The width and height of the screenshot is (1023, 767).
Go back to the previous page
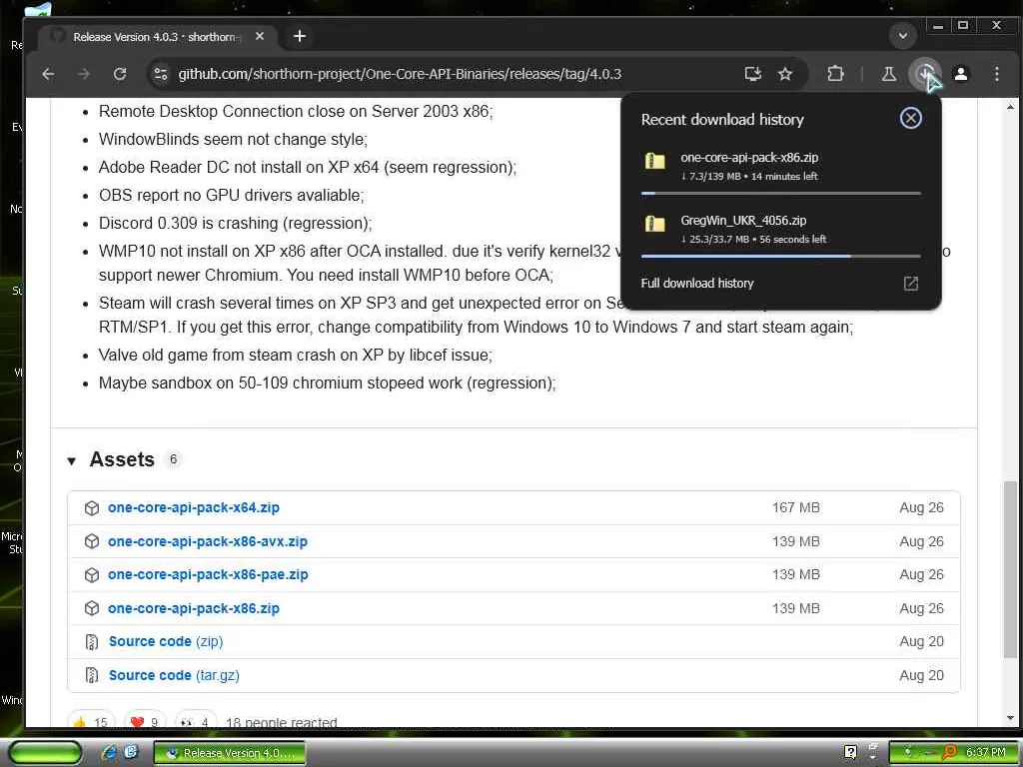48,74
